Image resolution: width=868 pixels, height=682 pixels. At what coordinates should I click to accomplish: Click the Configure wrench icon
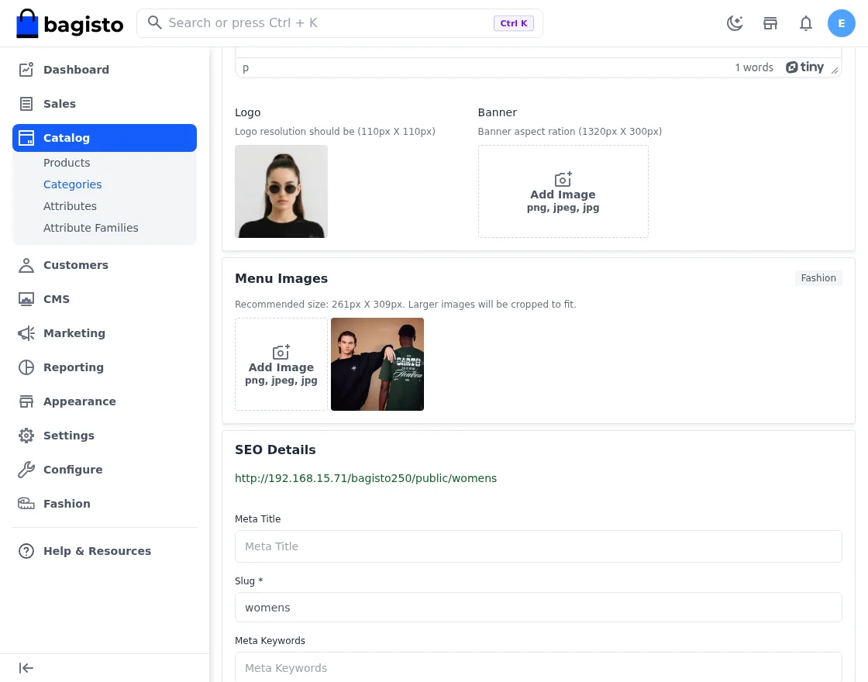26,470
